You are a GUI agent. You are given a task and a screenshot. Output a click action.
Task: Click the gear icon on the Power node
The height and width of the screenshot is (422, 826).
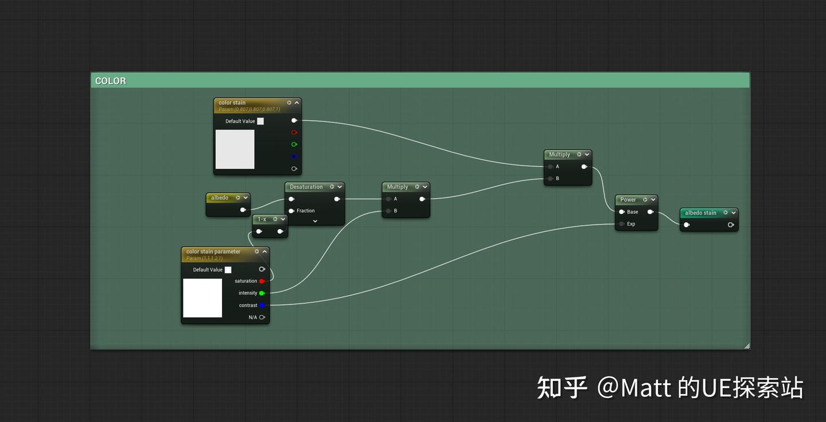coord(645,199)
